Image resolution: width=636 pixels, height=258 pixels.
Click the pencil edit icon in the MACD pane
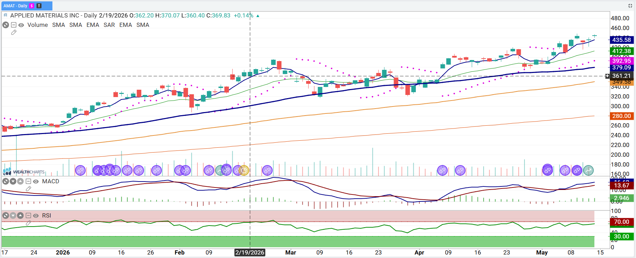point(29,189)
